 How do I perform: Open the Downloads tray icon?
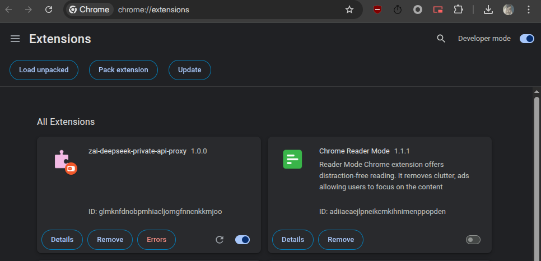click(488, 10)
